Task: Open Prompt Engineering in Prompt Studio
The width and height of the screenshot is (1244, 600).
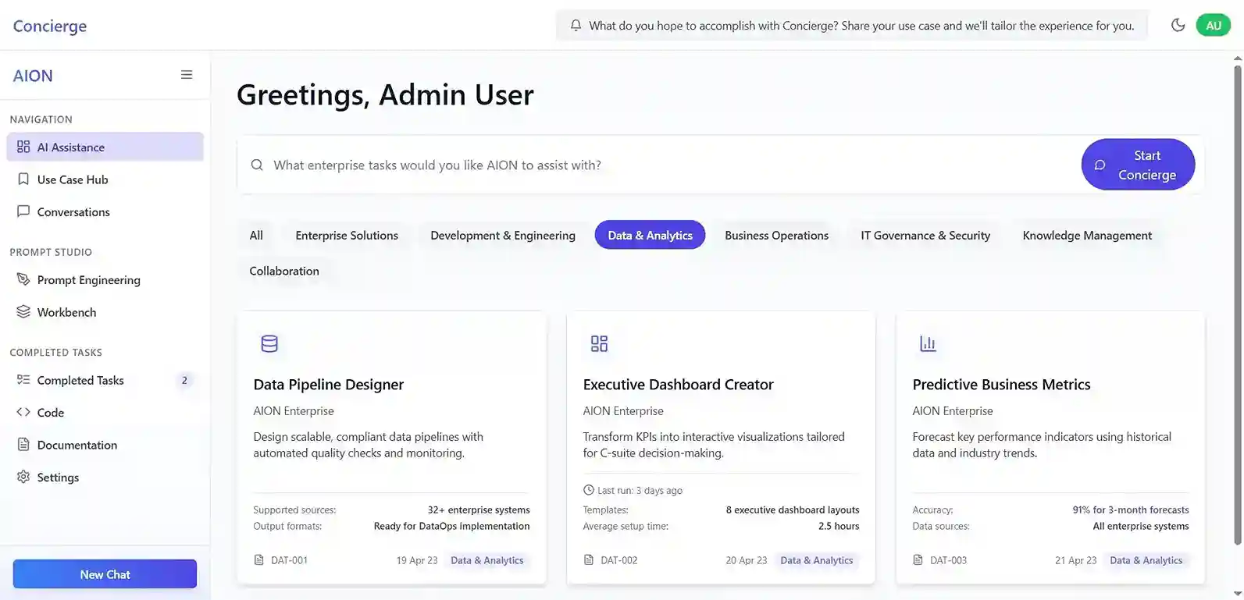Action: pos(105,279)
